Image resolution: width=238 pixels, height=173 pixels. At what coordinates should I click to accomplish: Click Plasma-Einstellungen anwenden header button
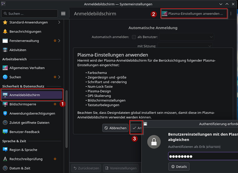tap(194, 13)
